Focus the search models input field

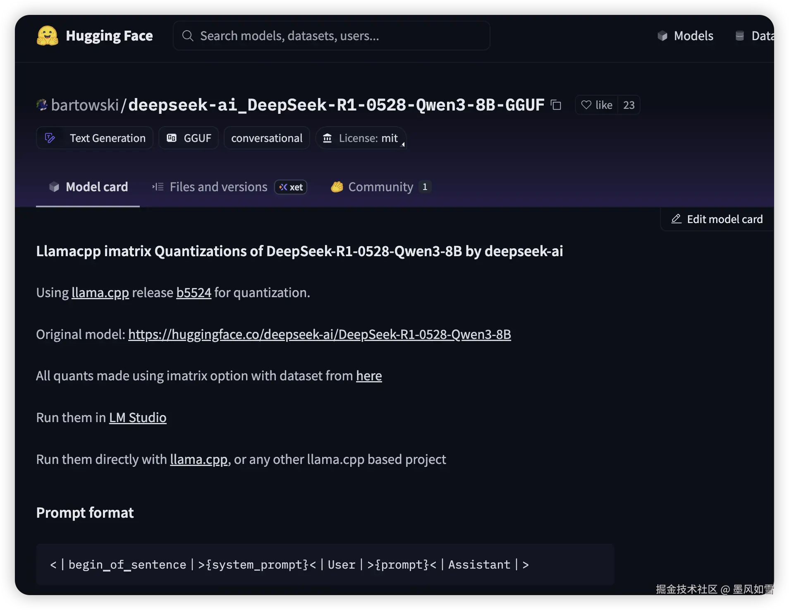tap(331, 36)
